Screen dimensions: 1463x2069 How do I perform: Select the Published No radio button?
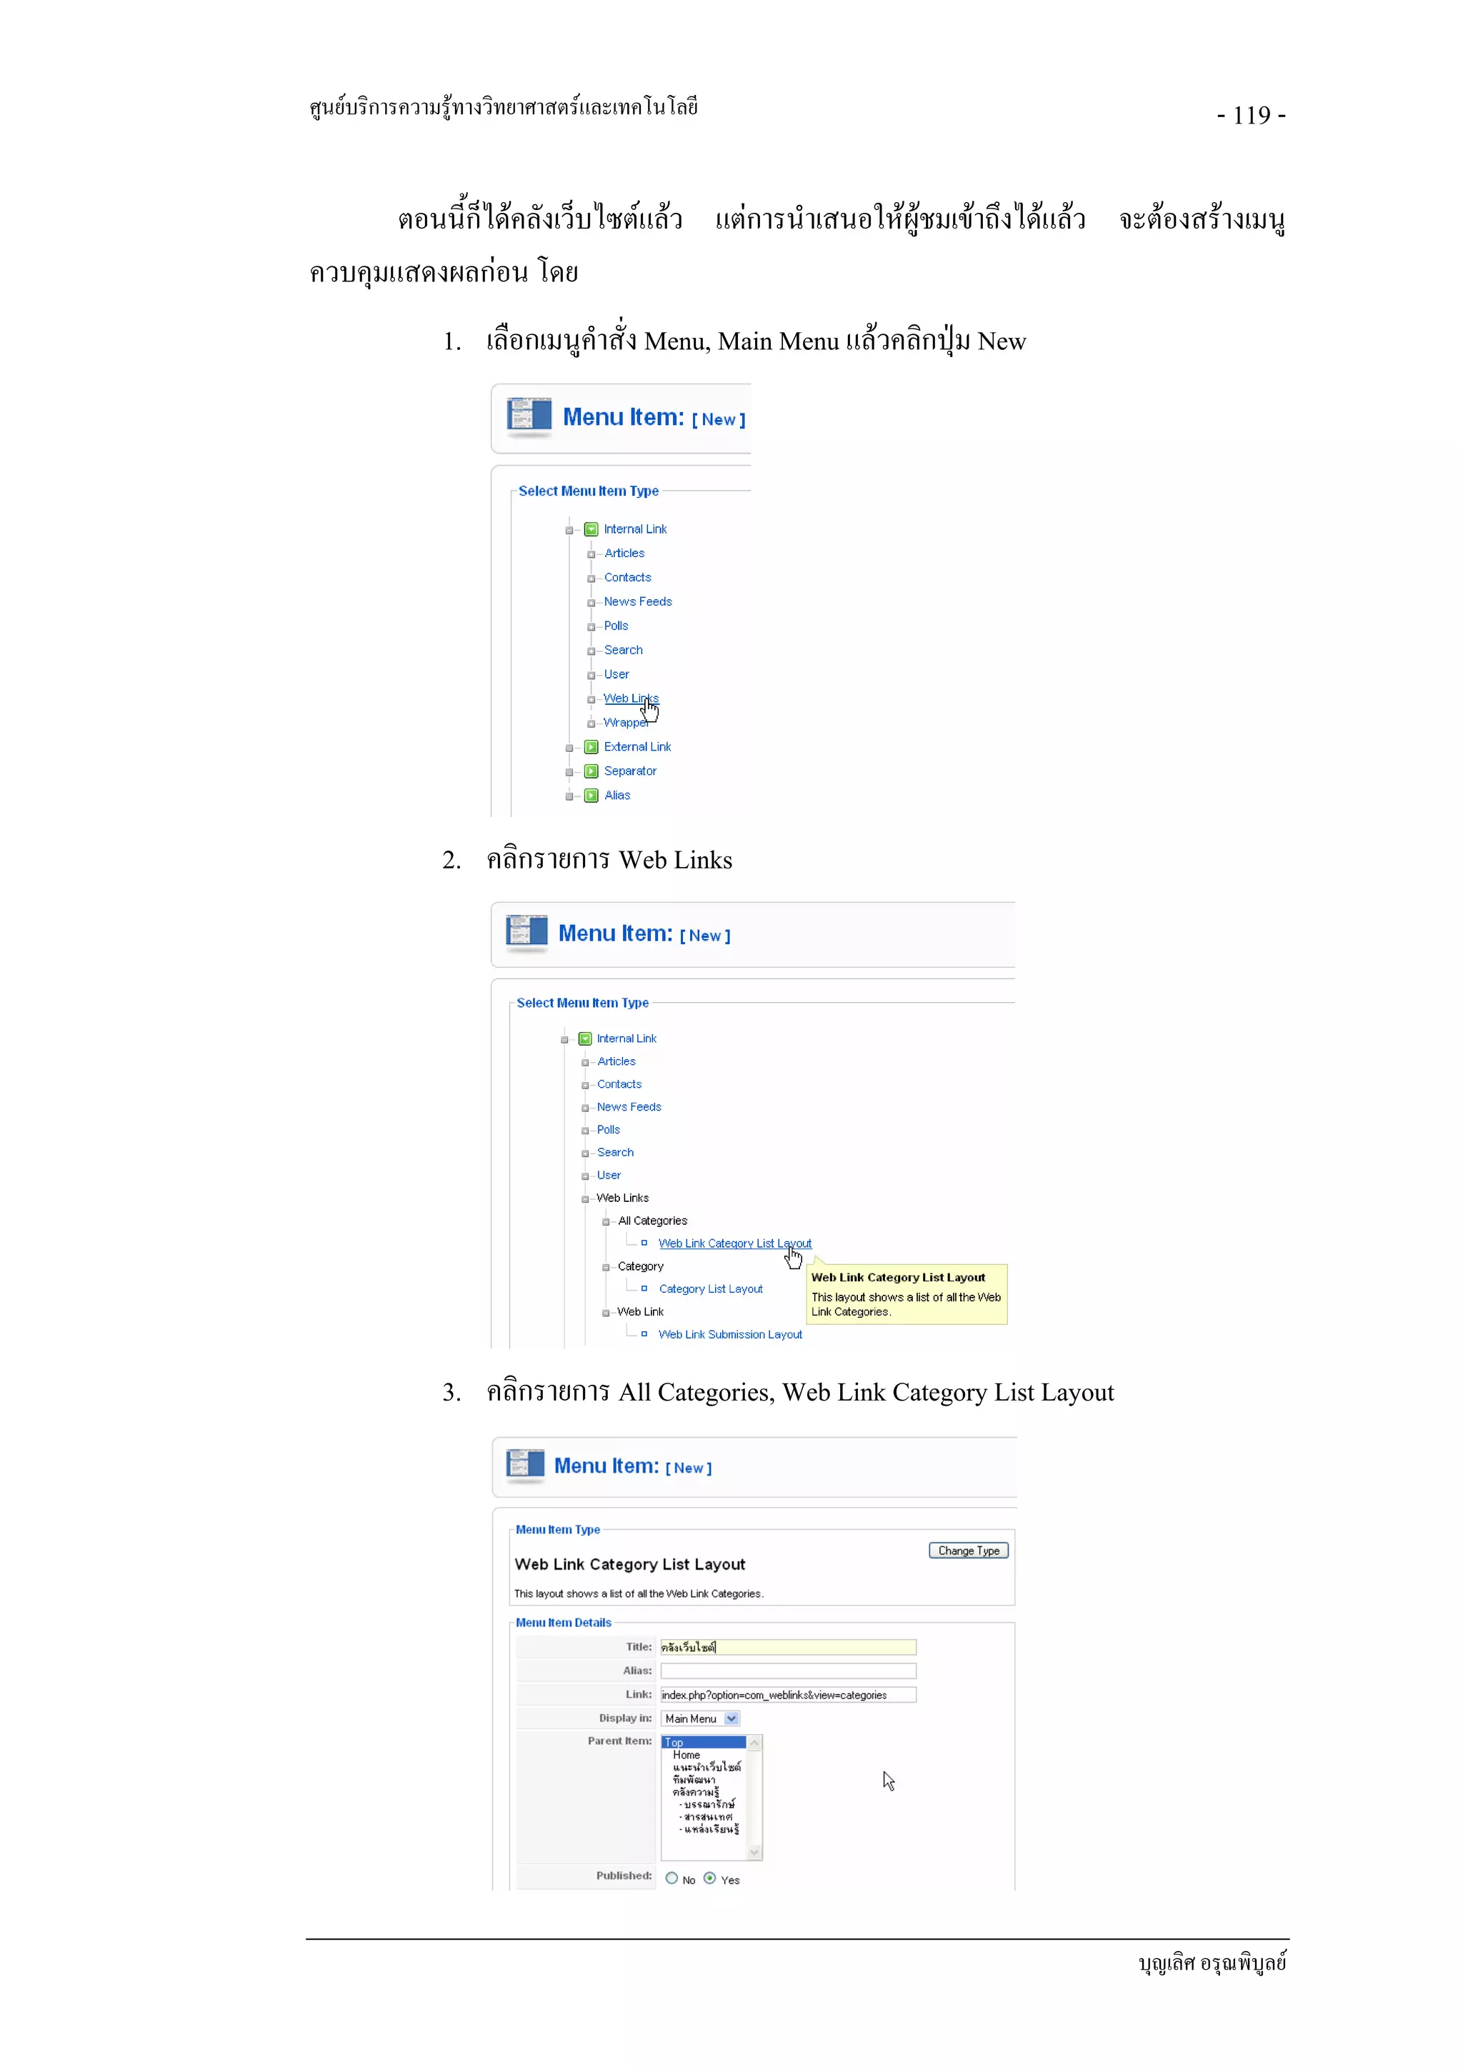(x=671, y=1879)
